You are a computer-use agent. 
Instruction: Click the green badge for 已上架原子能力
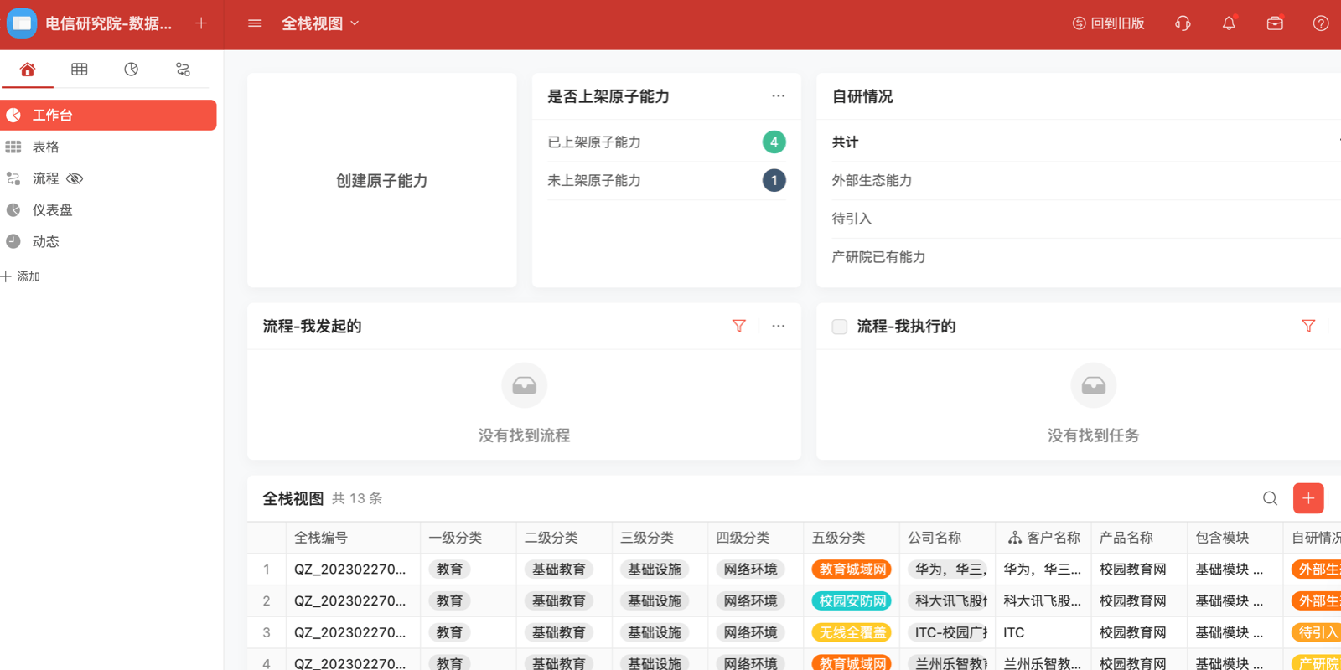[x=774, y=142]
